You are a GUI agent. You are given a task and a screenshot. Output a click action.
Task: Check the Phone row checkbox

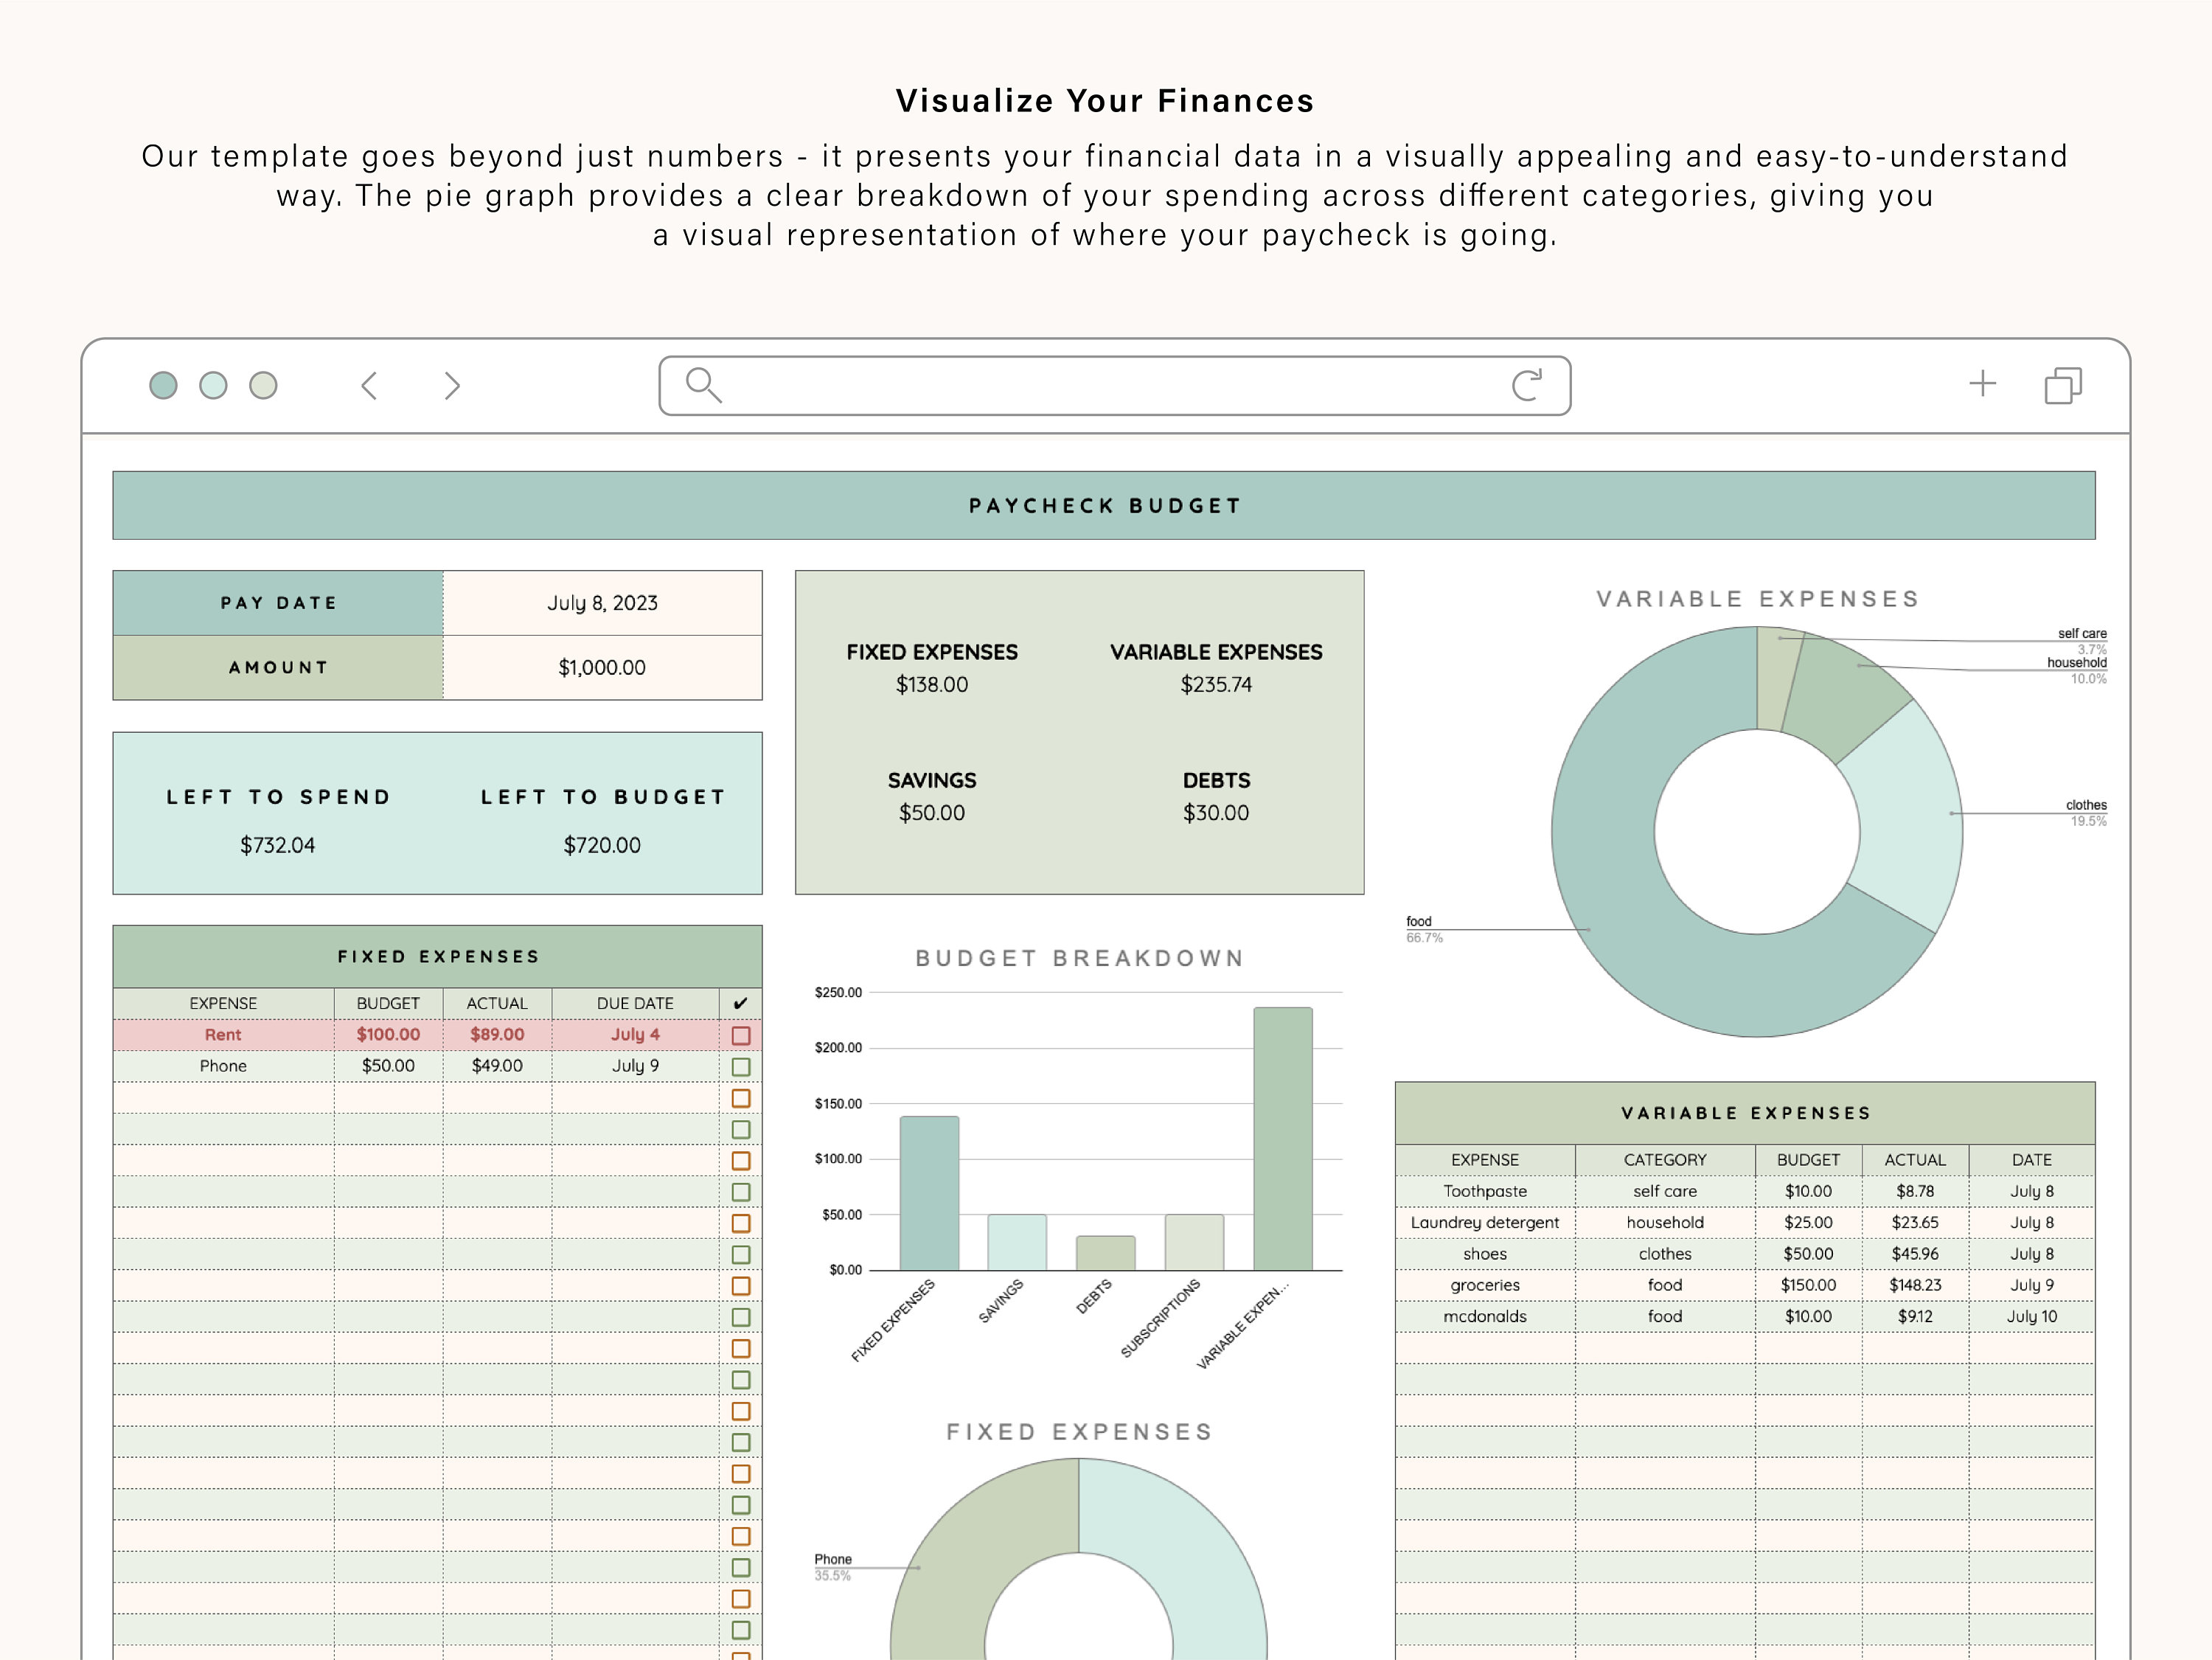pos(741,1067)
